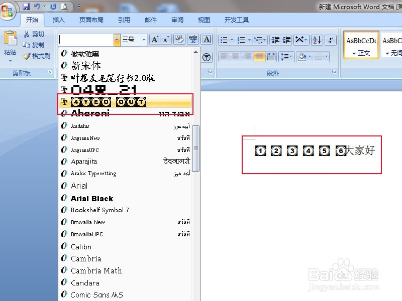Apply bullet list formatting
The height and width of the screenshot is (301, 402).
(x=225, y=40)
